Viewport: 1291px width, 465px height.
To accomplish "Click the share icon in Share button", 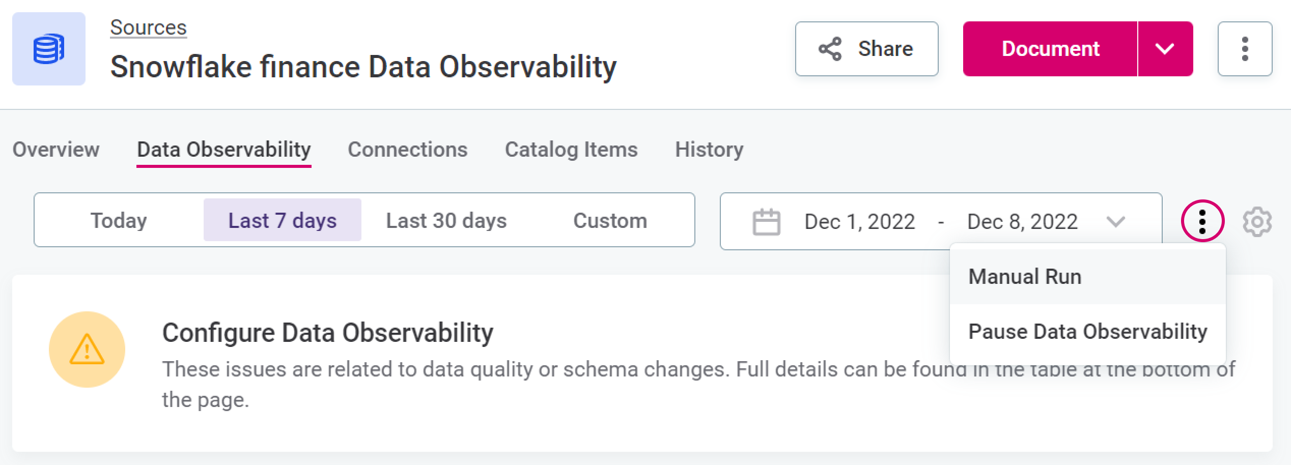I will click(x=830, y=49).
